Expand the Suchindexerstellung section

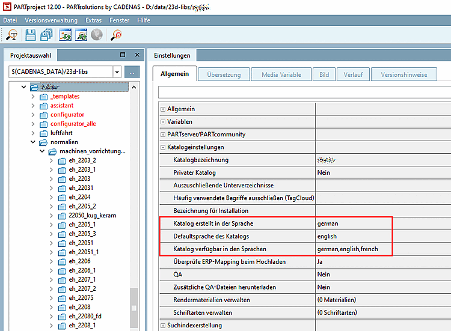[x=163, y=326]
